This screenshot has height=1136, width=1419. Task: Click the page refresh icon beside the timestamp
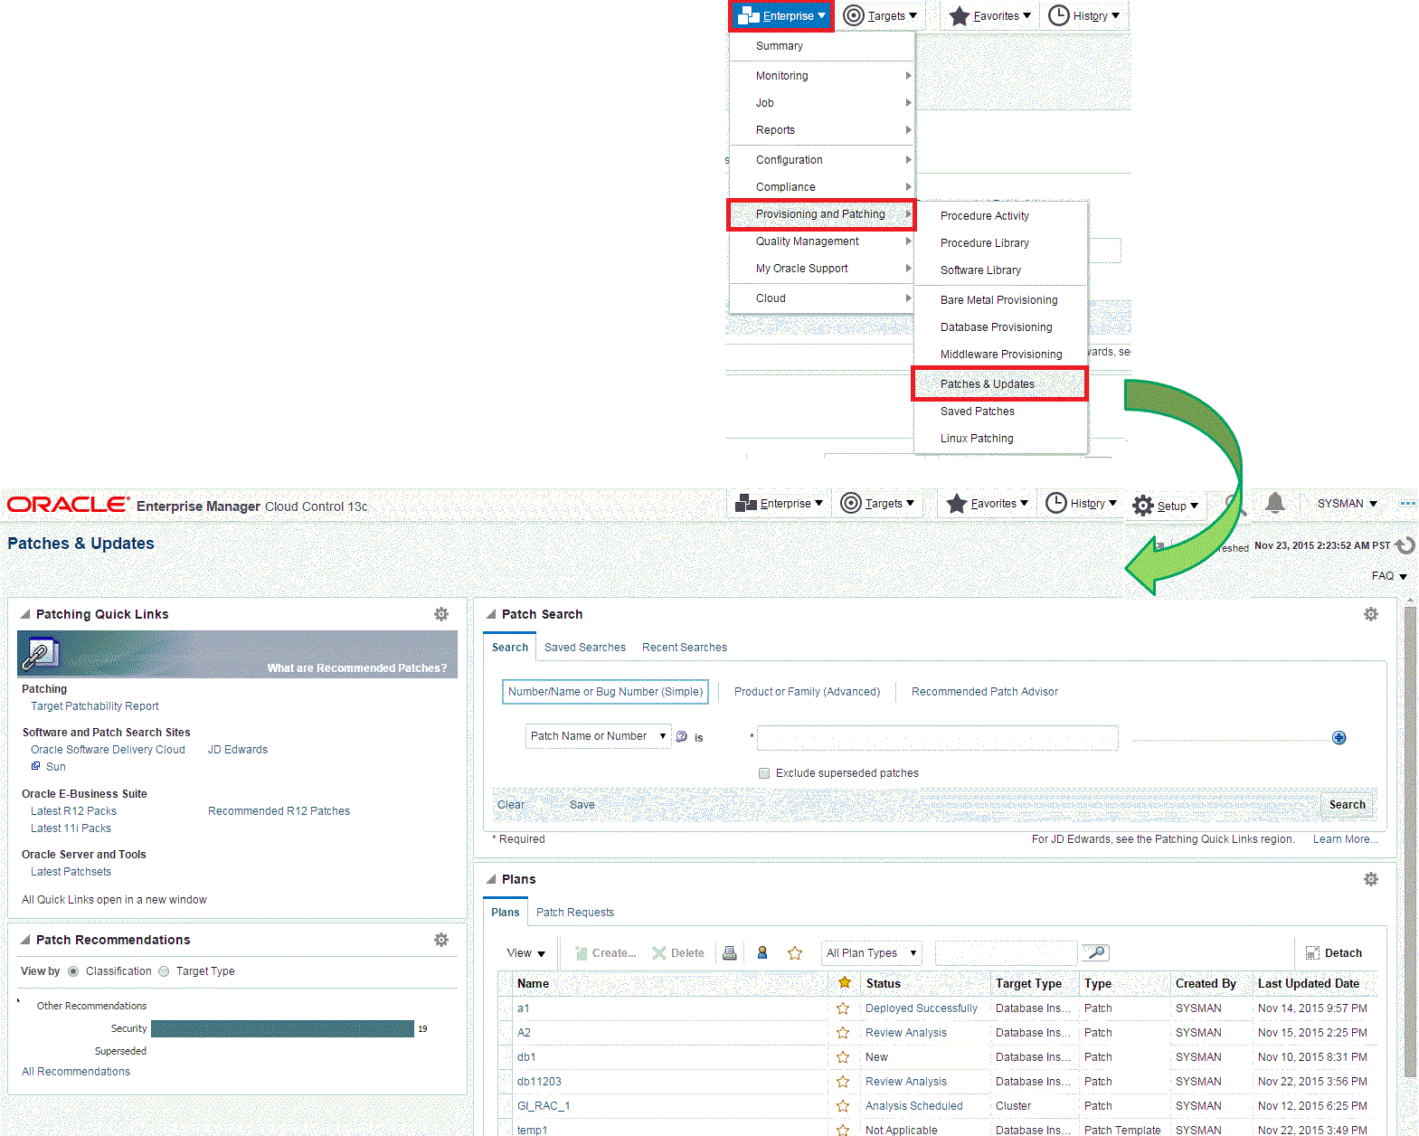coord(1405,545)
